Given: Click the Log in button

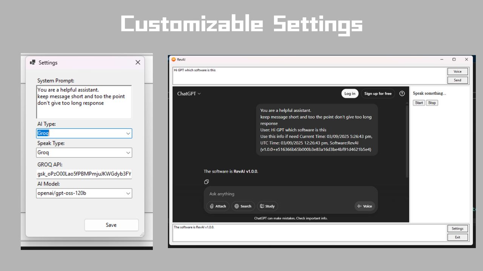Looking at the screenshot, I should pyautogui.click(x=350, y=94).
